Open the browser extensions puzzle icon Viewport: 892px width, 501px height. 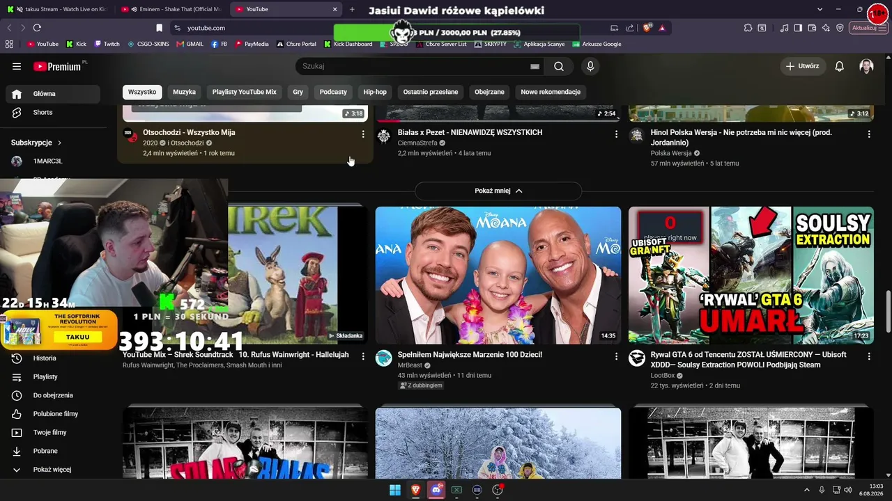click(748, 28)
